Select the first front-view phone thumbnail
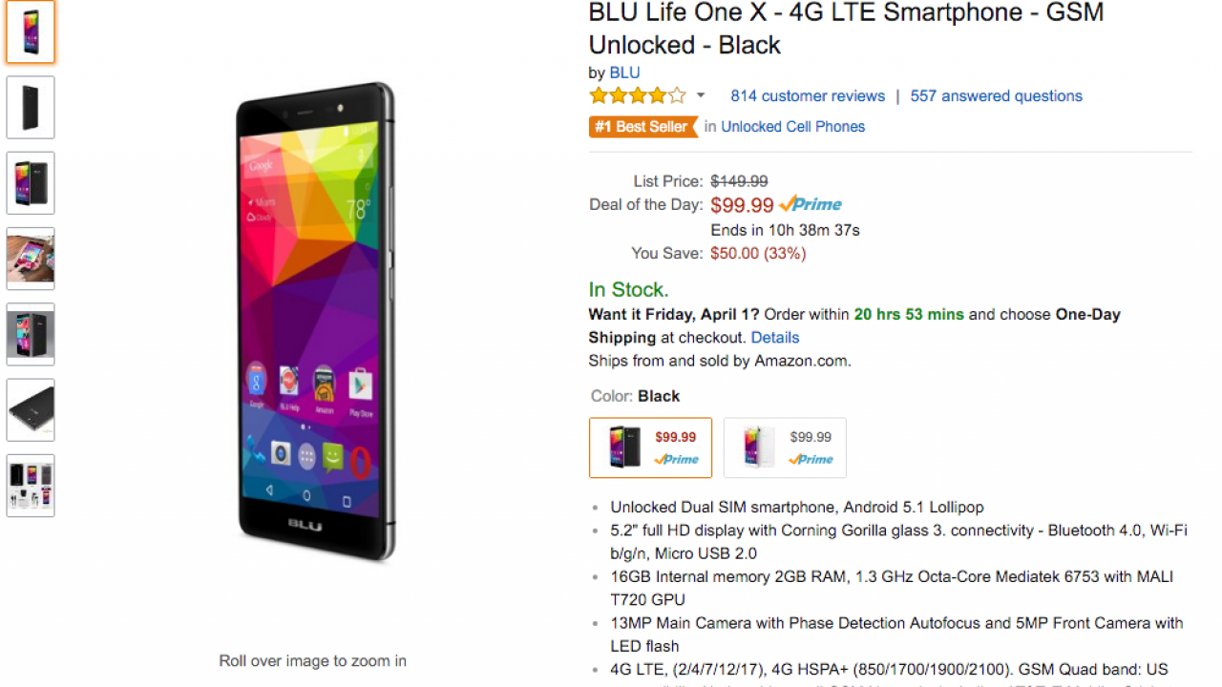1222x687 pixels. (31, 32)
